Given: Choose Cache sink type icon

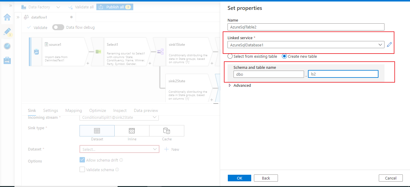Looking at the screenshot, I should 167,131.
